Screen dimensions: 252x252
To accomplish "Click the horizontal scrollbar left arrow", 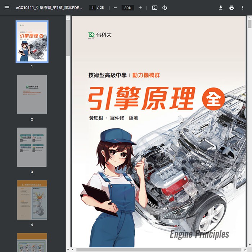I will pyautogui.click(x=73, y=249).
